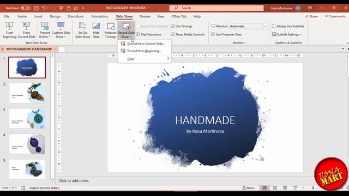Select slide 2 thumbnail
This screenshot has width=349, height=196.
coord(27,93)
